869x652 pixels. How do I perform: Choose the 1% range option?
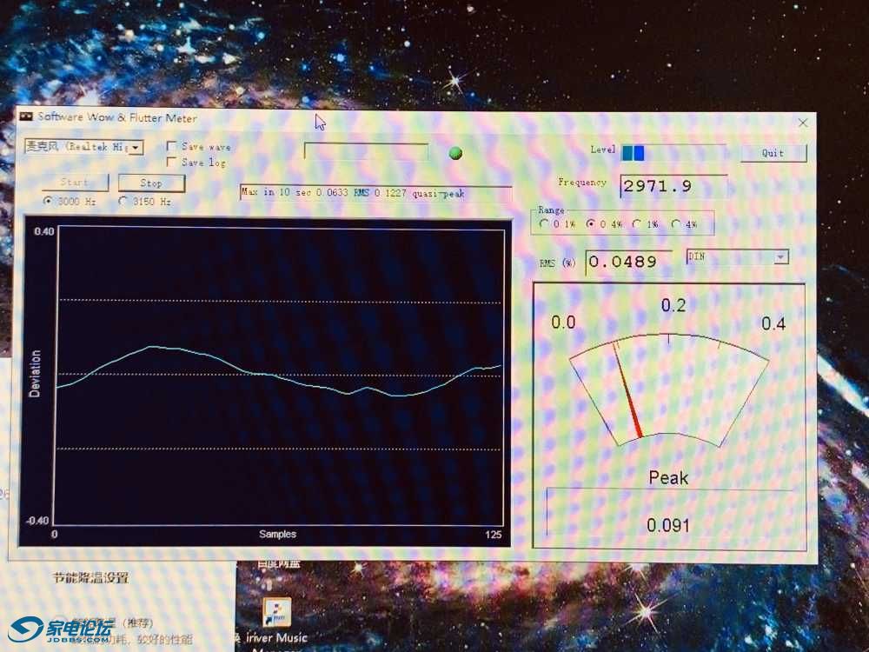tap(638, 223)
